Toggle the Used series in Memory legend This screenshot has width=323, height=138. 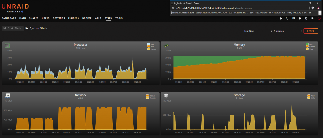pos(309,49)
